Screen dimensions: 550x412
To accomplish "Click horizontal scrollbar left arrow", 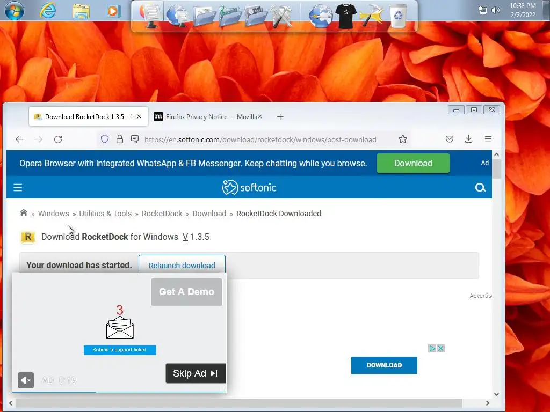I will (11, 403).
